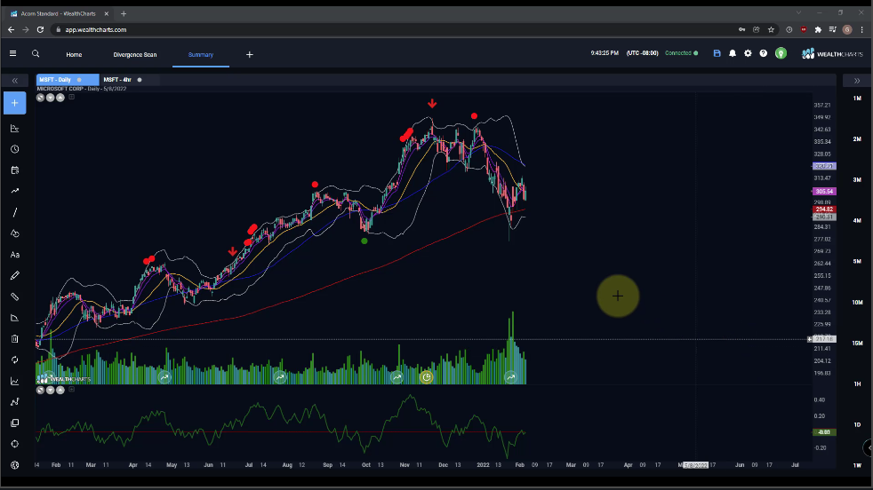The height and width of the screenshot is (490, 873).
Task: Add a new workspace tab with plus
Action: [x=250, y=54]
